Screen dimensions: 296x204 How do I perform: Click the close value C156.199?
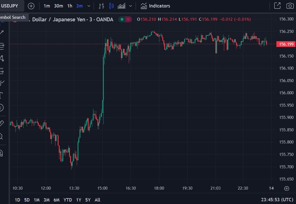pos(208,19)
